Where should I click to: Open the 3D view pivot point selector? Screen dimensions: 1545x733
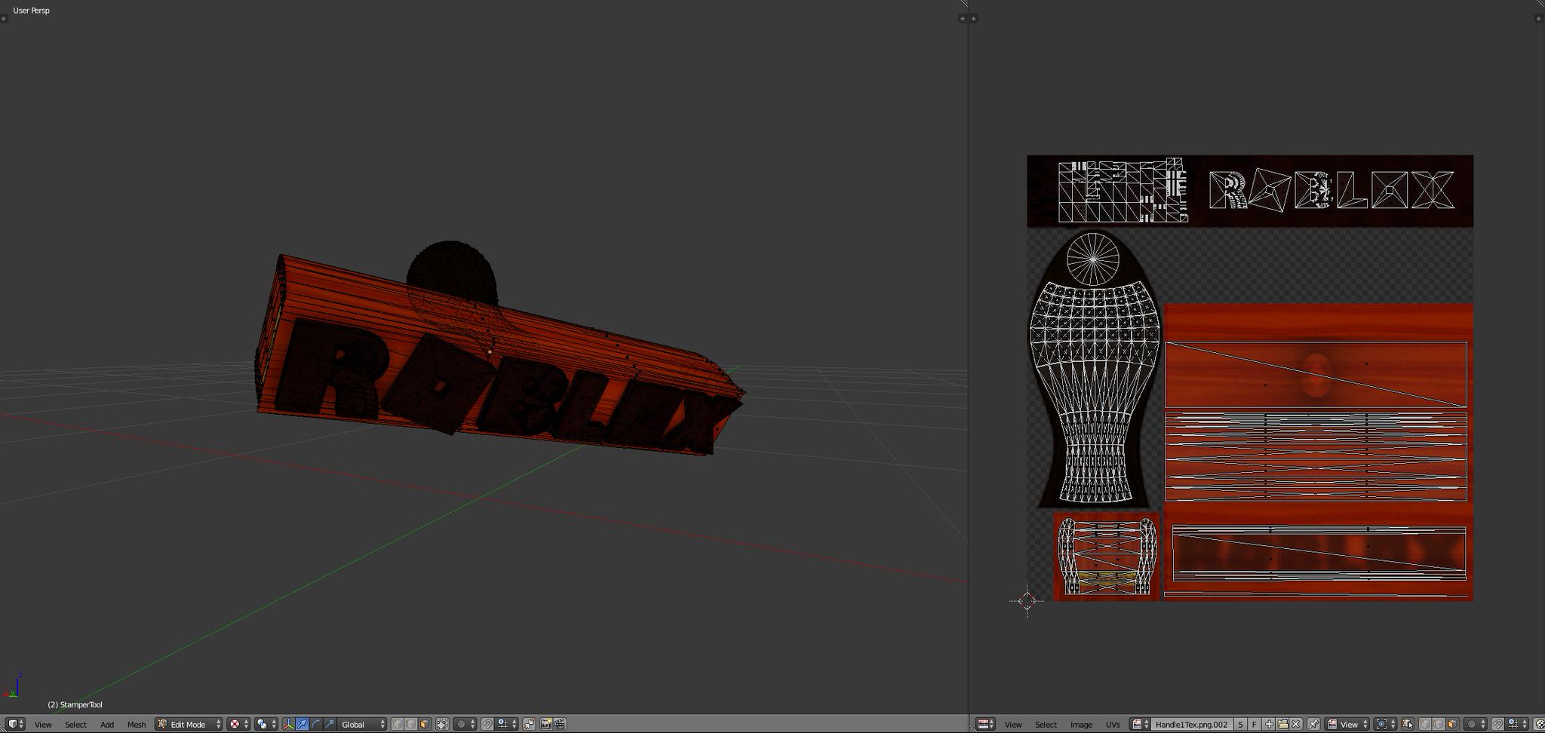pyautogui.click(x=265, y=725)
